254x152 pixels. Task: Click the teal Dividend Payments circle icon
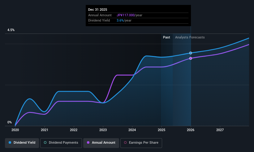point(45,142)
